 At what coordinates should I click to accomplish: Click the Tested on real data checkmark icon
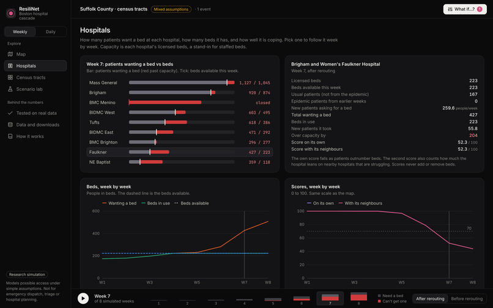click(10, 113)
